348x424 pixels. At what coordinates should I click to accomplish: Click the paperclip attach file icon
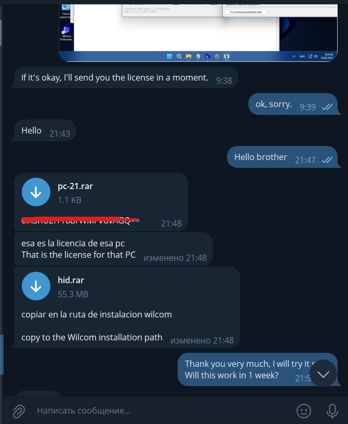point(19,412)
